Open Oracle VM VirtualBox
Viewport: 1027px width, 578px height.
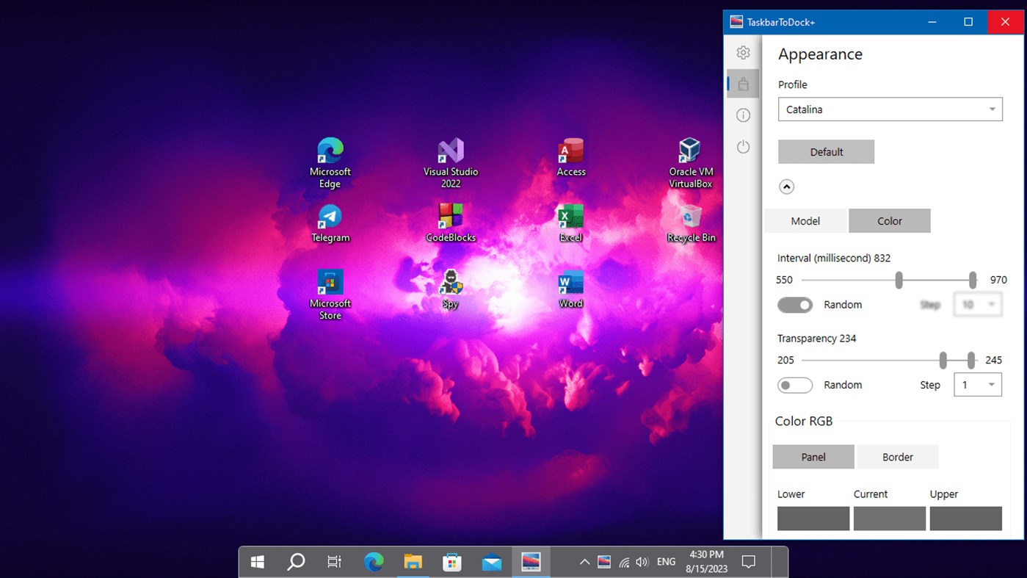click(690, 152)
